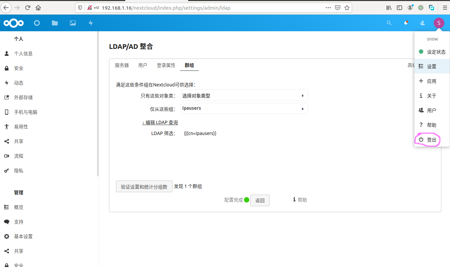Click the 编辑 LDAP 查询 link

(x=160, y=122)
